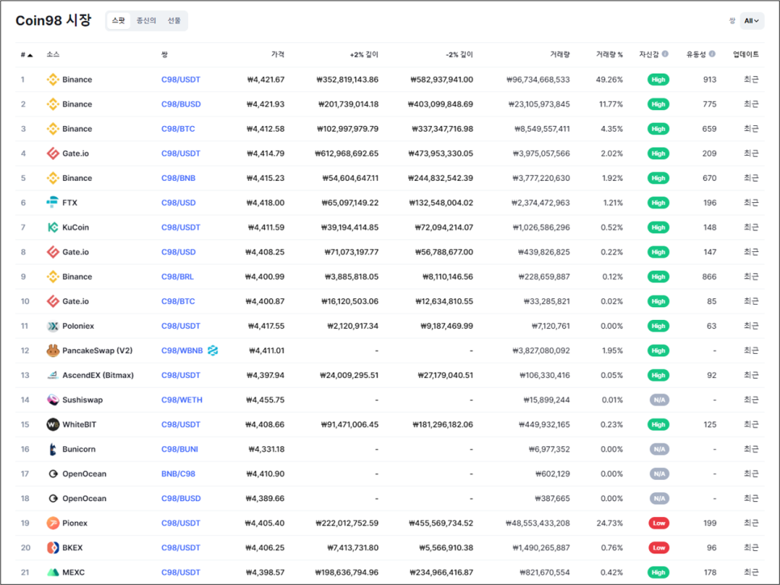Click the Binance logo in row 1
Image resolution: width=780 pixels, height=585 pixels.
pos(52,80)
